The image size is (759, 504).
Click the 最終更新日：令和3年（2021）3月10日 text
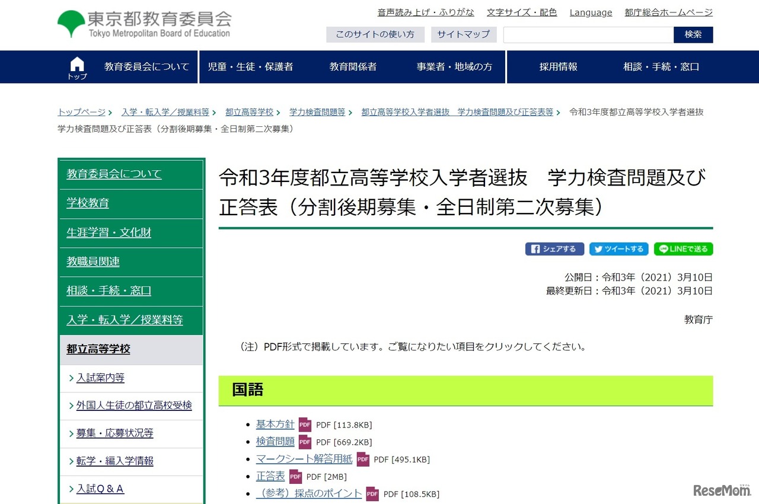tap(629, 291)
